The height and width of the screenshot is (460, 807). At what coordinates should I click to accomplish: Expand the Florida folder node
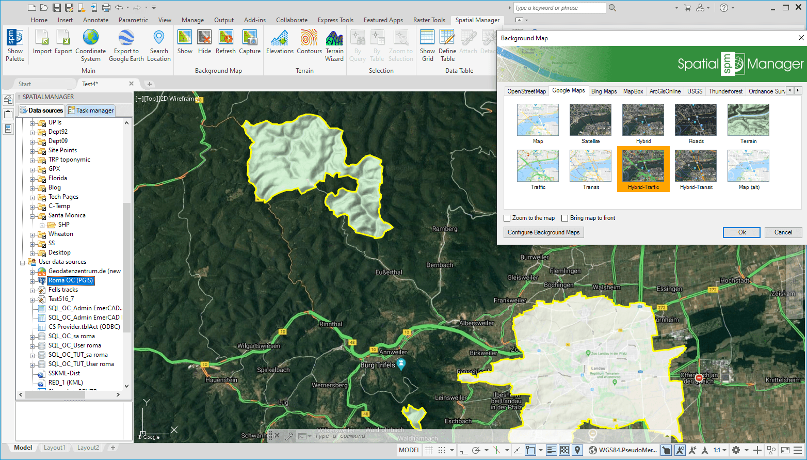(33, 179)
